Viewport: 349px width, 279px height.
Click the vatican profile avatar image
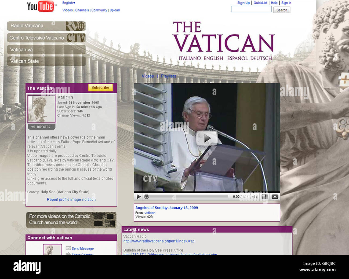pos(42,109)
